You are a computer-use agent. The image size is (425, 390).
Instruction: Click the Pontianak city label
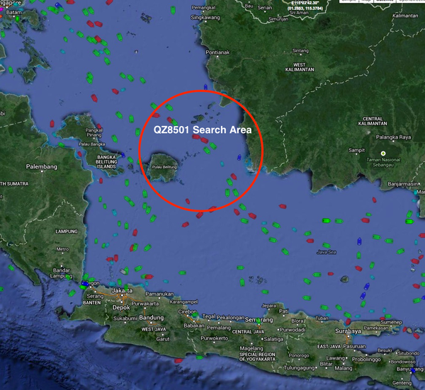[217, 52]
